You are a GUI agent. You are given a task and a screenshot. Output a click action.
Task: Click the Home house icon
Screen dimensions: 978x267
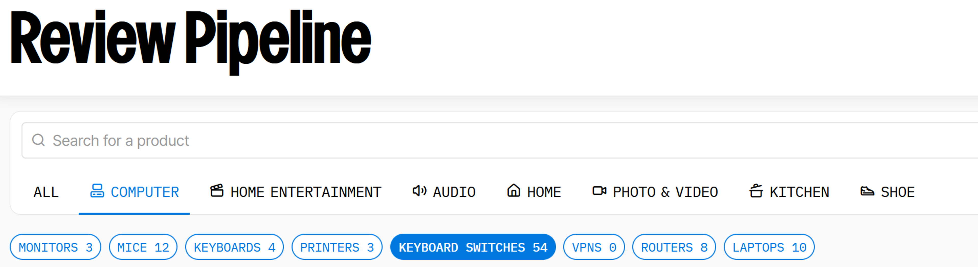513,191
